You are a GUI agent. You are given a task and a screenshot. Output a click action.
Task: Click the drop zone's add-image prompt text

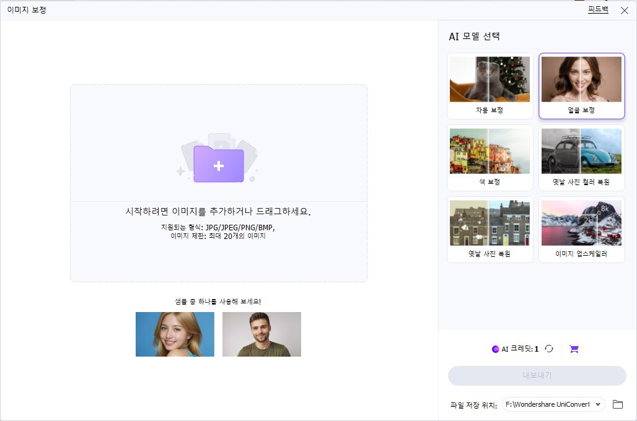point(218,211)
